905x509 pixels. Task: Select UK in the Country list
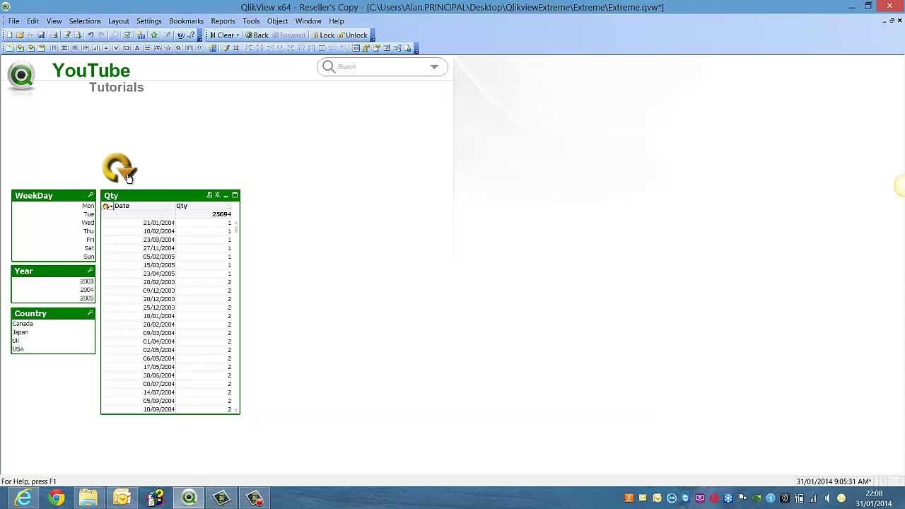coord(53,341)
